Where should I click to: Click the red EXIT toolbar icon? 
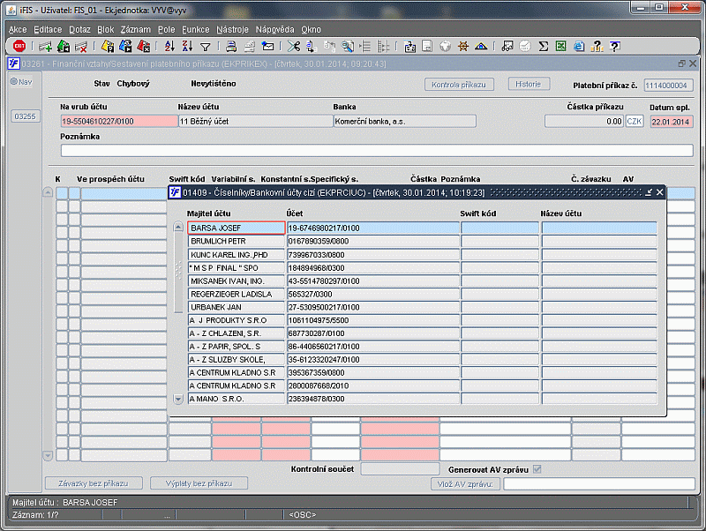tap(19, 47)
